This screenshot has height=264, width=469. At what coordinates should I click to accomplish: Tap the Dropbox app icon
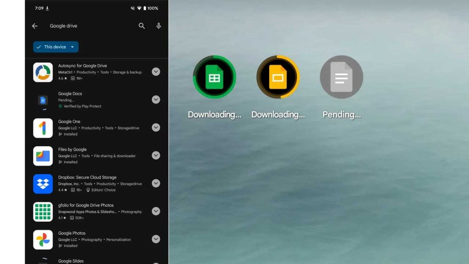tap(43, 184)
